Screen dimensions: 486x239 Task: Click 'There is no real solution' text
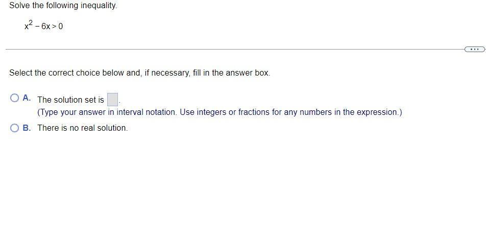click(83, 128)
